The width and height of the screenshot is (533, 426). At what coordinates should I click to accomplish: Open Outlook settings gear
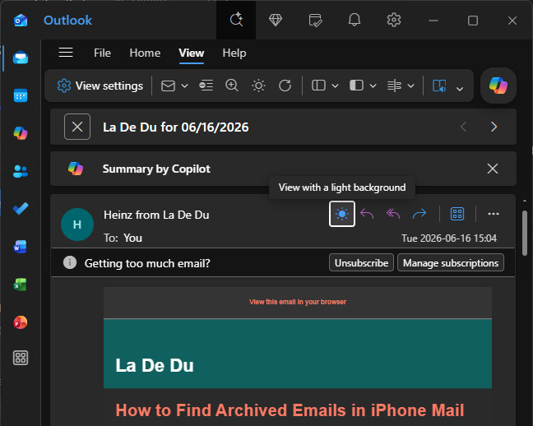[x=394, y=20]
